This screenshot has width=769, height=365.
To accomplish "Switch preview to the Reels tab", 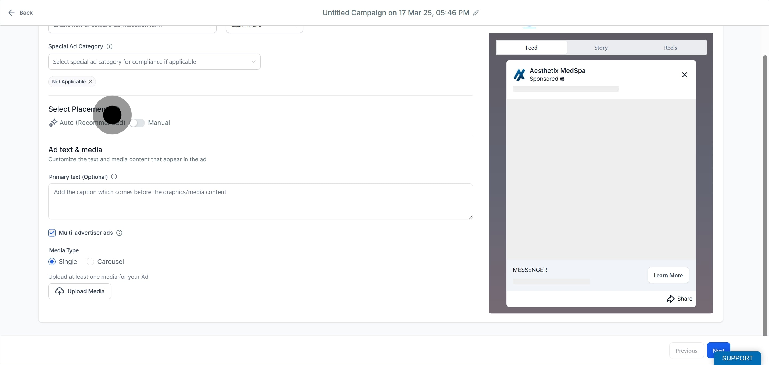I will [x=670, y=48].
